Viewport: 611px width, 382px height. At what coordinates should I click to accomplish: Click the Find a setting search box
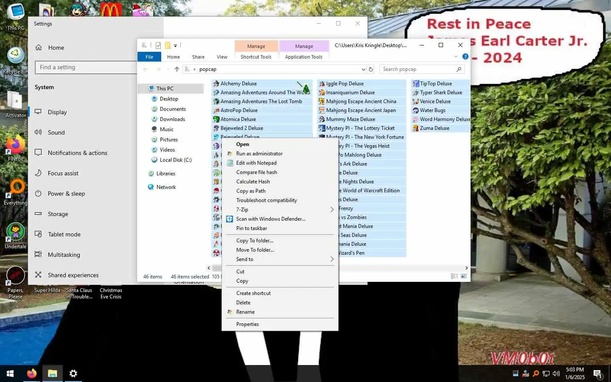coord(86,67)
